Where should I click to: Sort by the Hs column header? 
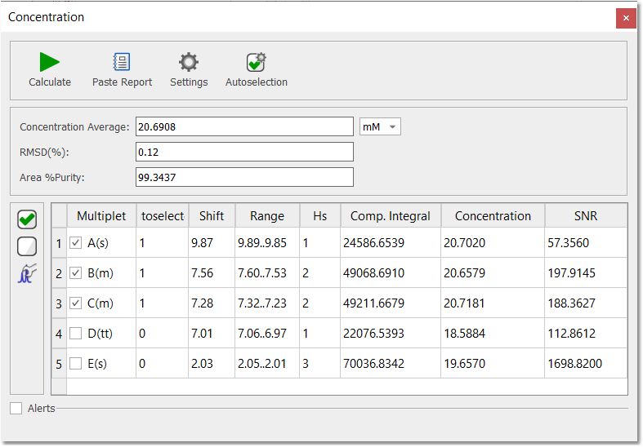pos(319,215)
